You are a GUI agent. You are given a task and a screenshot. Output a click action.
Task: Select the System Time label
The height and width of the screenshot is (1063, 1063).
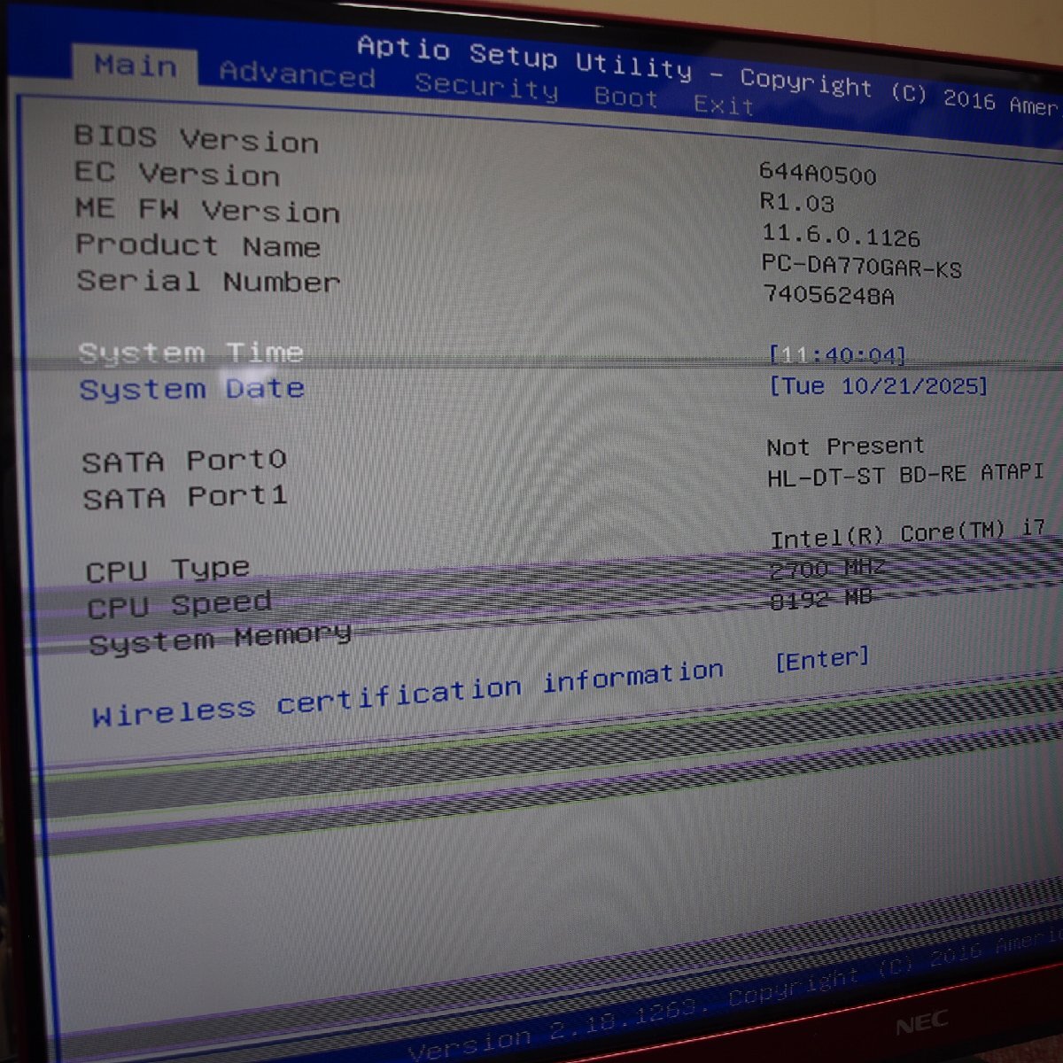190,353
